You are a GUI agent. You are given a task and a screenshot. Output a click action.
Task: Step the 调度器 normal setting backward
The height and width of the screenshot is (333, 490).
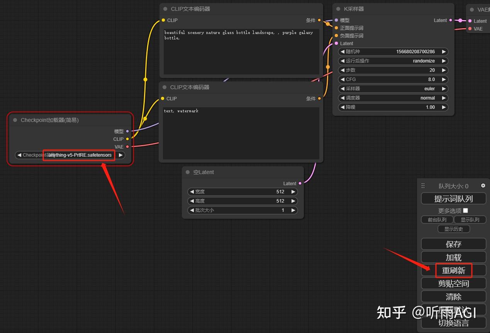click(x=343, y=98)
